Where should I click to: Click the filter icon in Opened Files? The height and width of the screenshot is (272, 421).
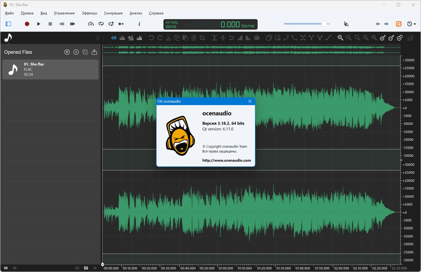[67, 52]
